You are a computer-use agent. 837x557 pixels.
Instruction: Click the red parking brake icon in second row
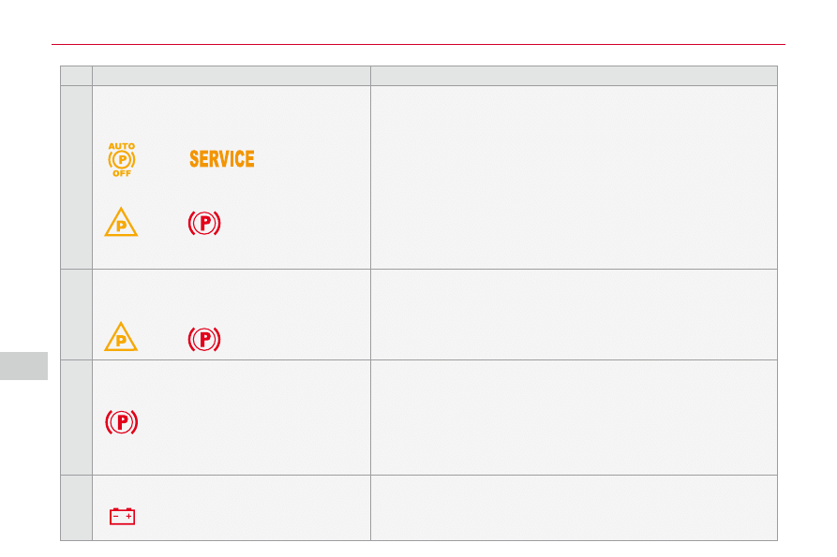(204, 339)
